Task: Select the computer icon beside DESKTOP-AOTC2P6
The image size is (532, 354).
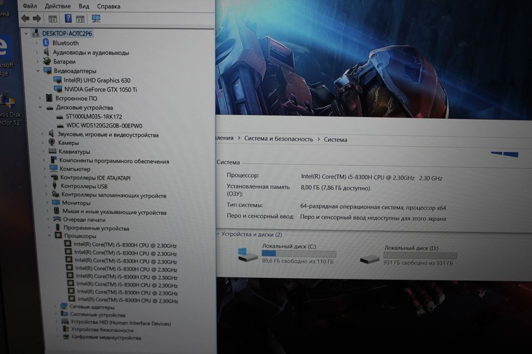Action: point(36,33)
